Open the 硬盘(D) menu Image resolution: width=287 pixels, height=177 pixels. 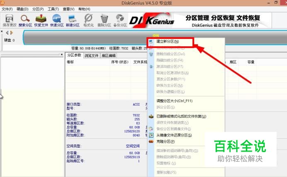tap(22, 9)
